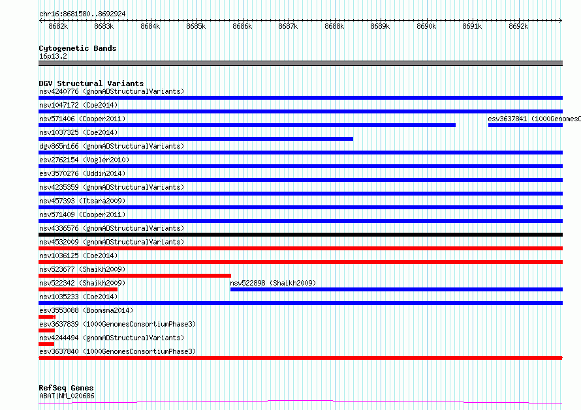Select the red bar under nsv523677
Viewport: 581px width, 410px height.
coord(135,276)
